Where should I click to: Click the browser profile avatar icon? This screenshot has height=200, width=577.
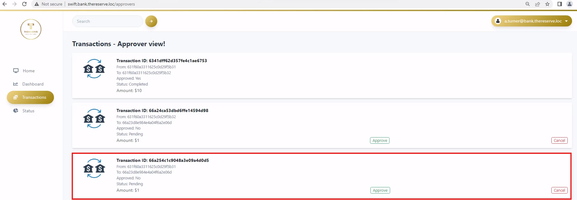pos(570,4)
